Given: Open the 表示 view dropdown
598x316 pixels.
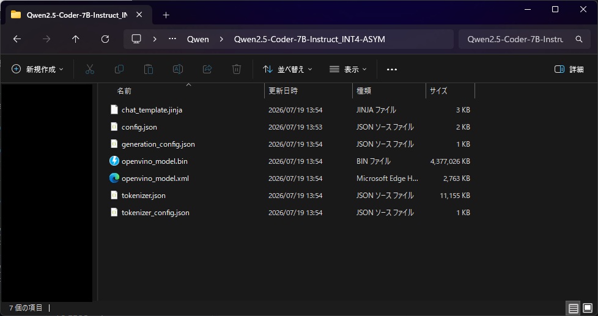Looking at the screenshot, I should pos(348,69).
